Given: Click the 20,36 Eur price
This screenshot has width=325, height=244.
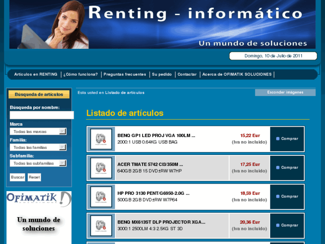Looking at the screenshot, I should pos(250,222).
